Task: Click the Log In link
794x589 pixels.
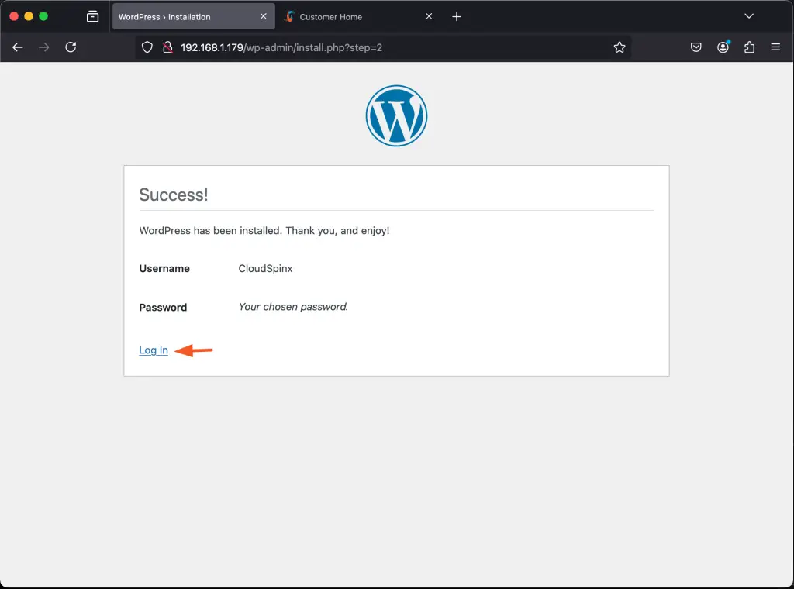Action: click(153, 350)
